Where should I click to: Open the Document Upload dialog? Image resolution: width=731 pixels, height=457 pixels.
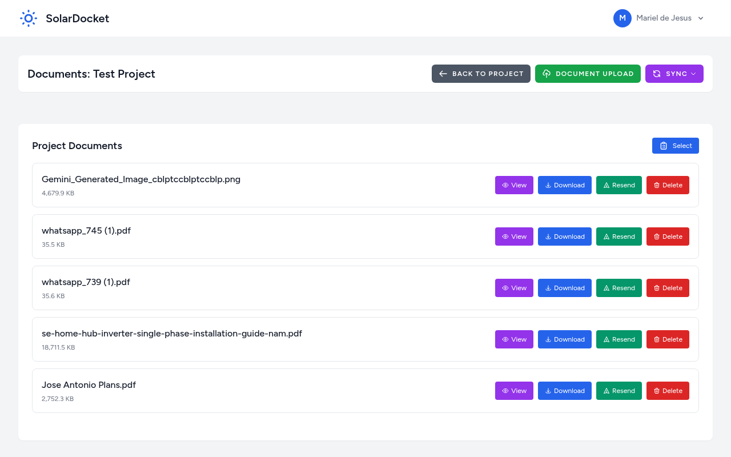588,74
